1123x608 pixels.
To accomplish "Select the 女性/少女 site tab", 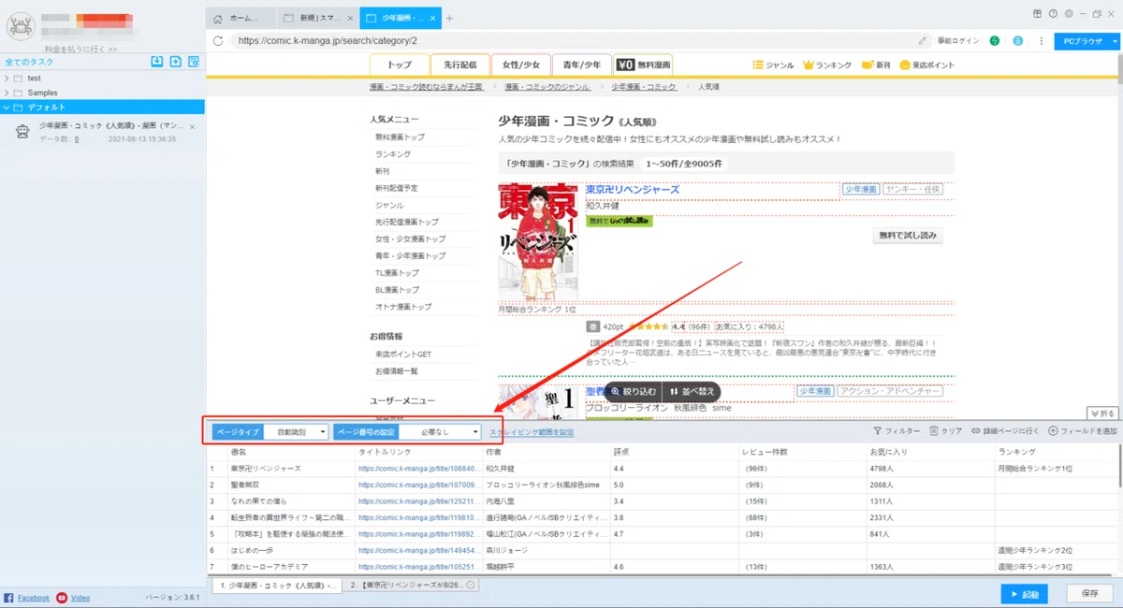I will pyautogui.click(x=520, y=65).
